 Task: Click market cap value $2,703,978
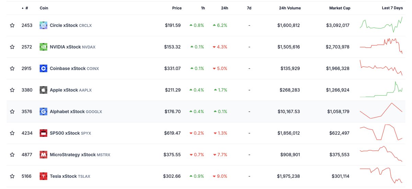pos(338,47)
